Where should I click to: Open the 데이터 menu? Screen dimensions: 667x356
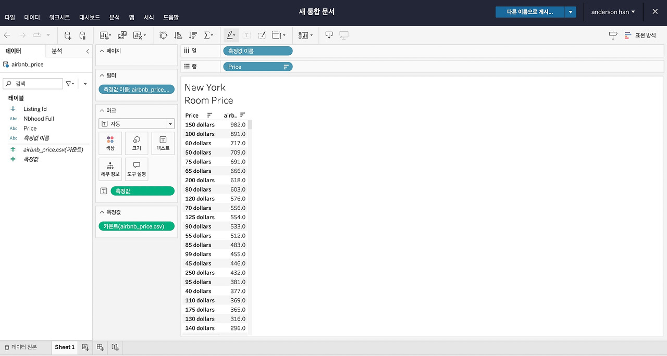click(32, 17)
